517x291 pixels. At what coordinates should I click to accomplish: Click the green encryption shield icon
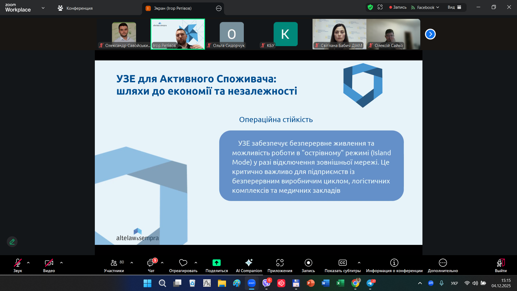(x=370, y=7)
